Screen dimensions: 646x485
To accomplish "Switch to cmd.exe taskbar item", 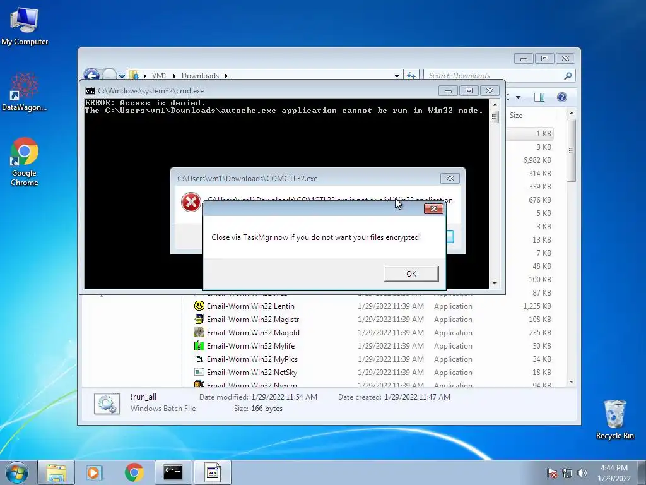I will click(173, 472).
